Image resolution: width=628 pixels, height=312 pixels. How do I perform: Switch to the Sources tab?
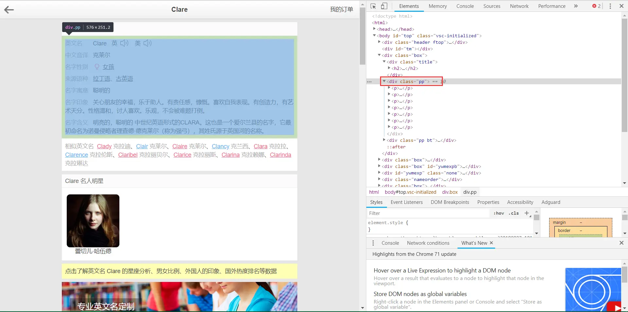pyautogui.click(x=492, y=6)
